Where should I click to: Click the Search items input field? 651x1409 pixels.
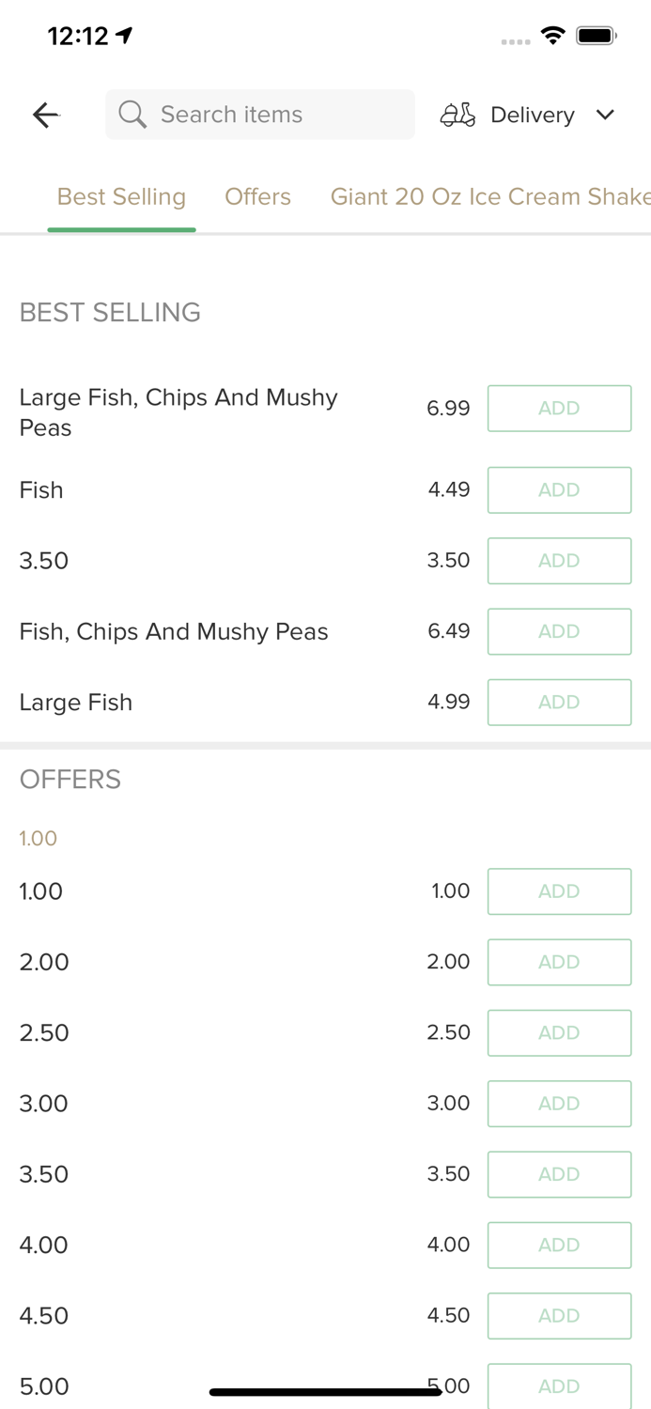[x=259, y=115]
